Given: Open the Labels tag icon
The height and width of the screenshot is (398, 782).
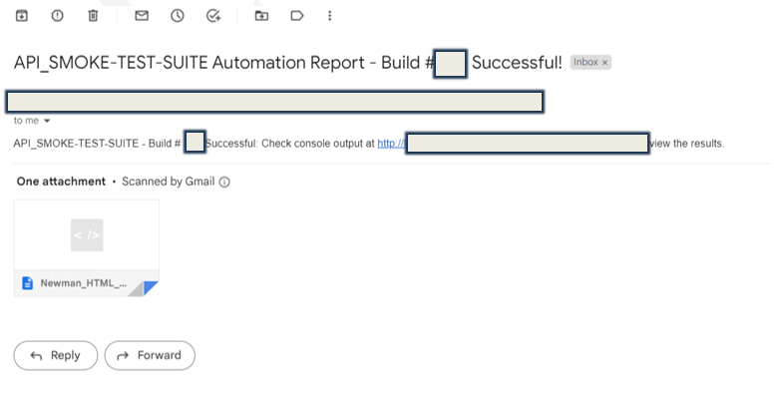Looking at the screenshot, I should (x=297, y=16).
